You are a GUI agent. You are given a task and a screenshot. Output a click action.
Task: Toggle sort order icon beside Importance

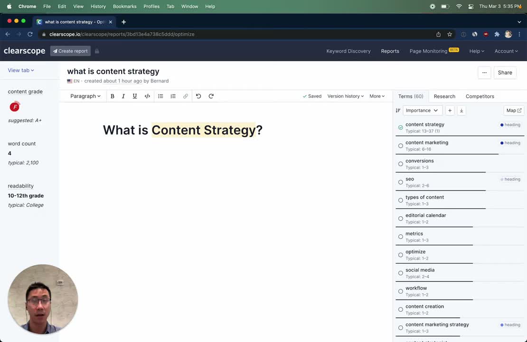pyautogui.click(x=398, y=110)
